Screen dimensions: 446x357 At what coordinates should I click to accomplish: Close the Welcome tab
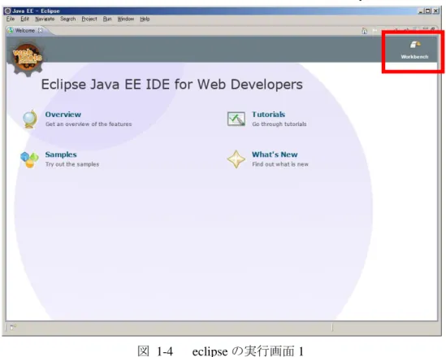pos(40,30)
